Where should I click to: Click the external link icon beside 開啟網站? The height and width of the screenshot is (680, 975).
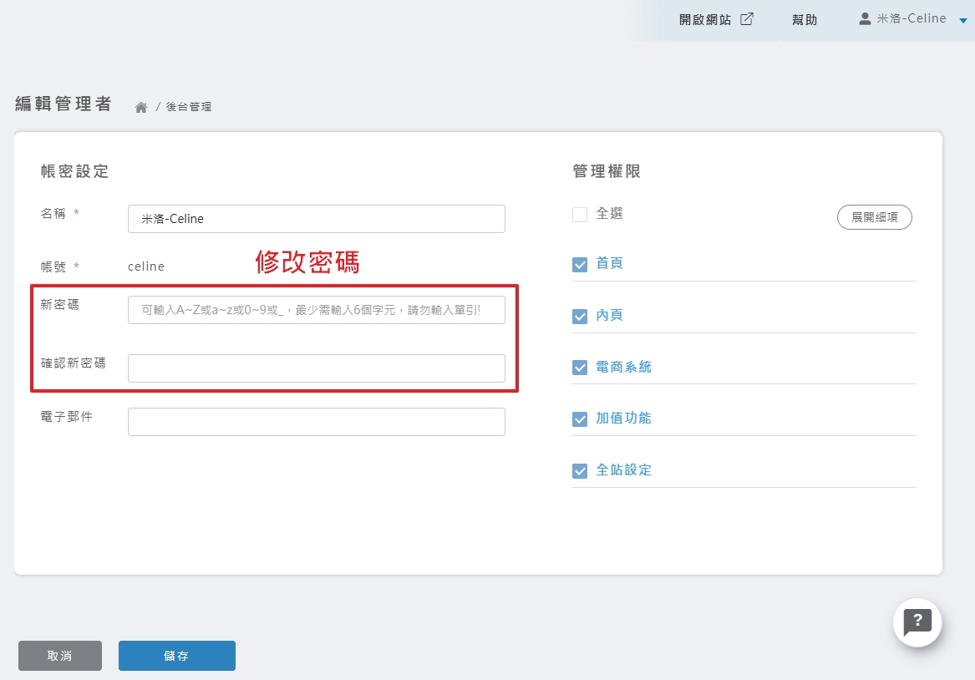747,19
